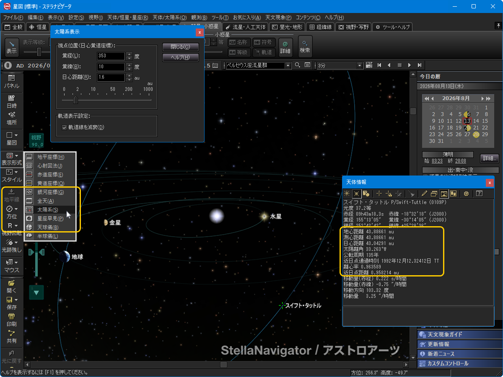The image size is (503, 377).
Task: Click the 検索 (search) ribbon icon
Action: pos(305,46)
